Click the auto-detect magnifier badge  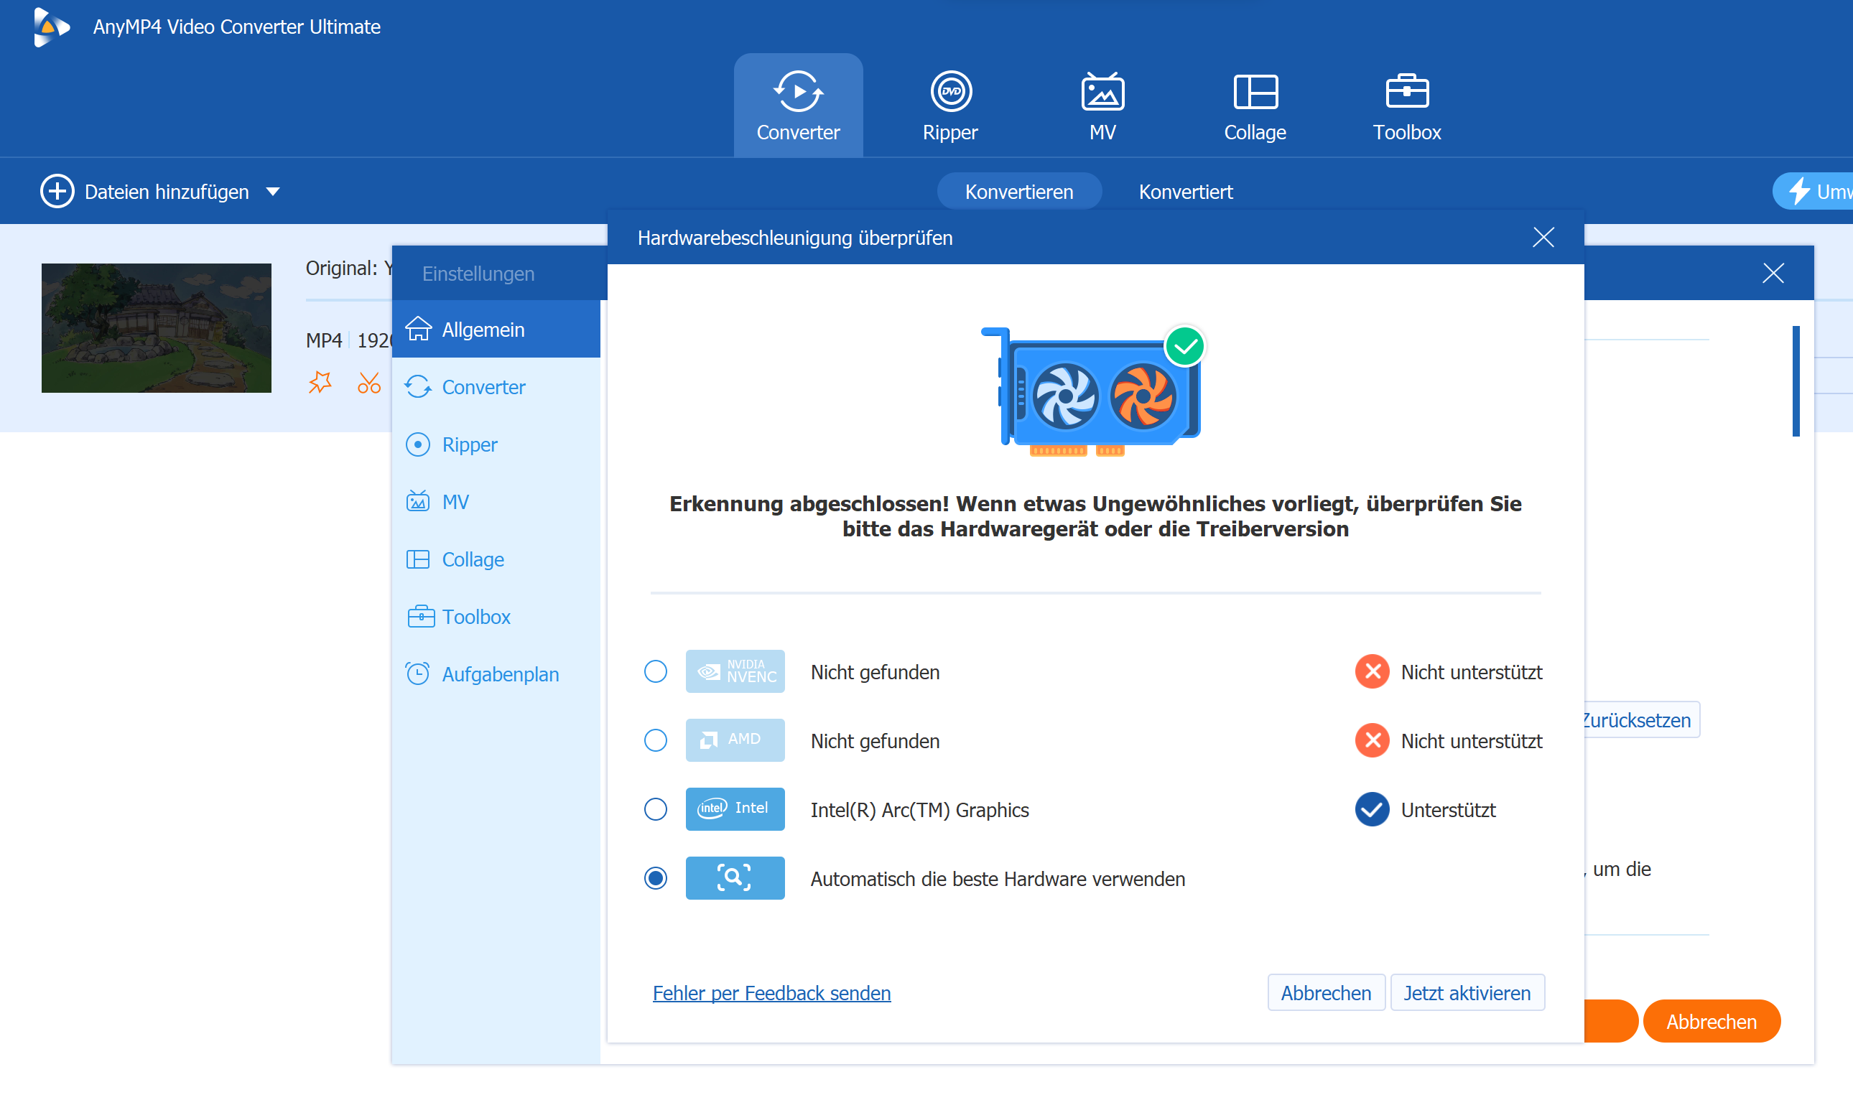coord(735,878)
